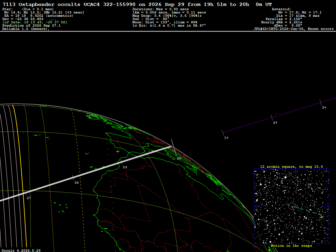Click the 1σ Err uncertainty line
Image resolution: width=336 pixels, height=252 pixels.
(x=169, y=26)
